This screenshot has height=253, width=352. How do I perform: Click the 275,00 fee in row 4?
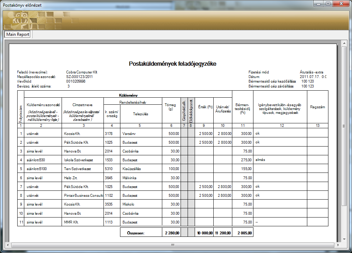coord(246,160)
